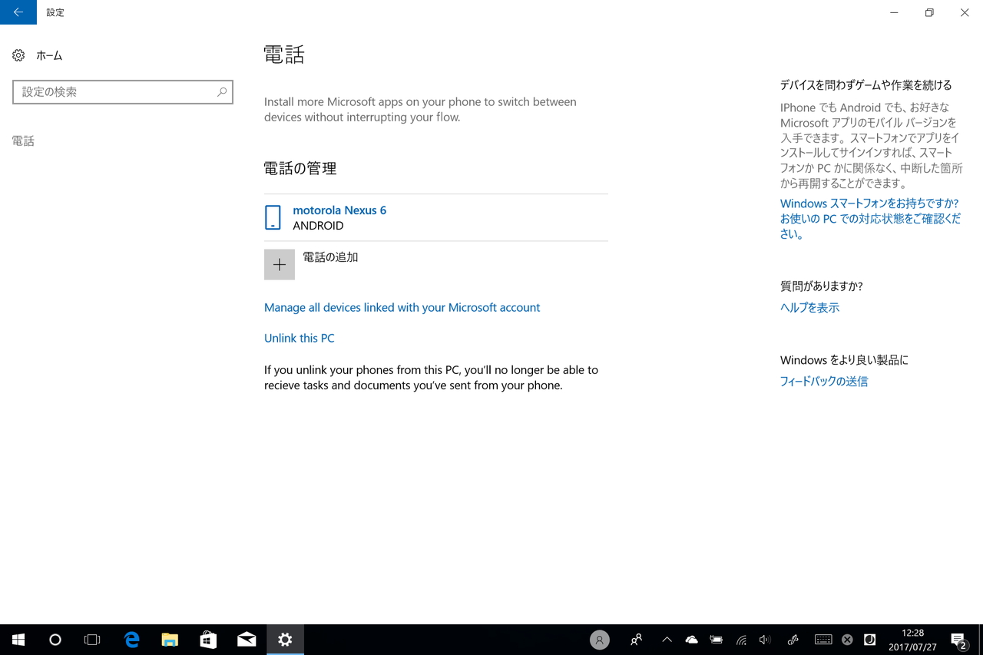983x655 pixels.
Task: Open OneDrive from the system tray
Action: click(691, 639)
